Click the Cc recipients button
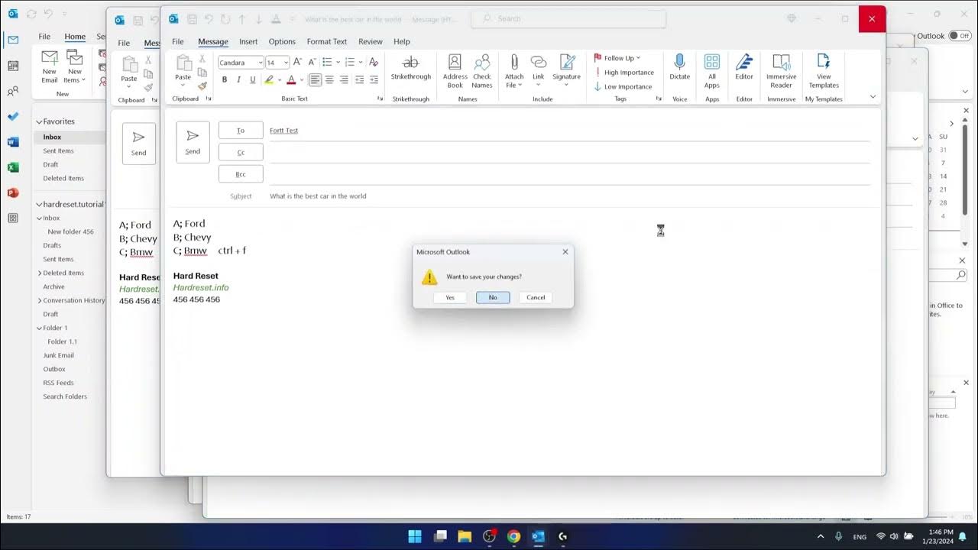978x550 pixels. [241, 152]
